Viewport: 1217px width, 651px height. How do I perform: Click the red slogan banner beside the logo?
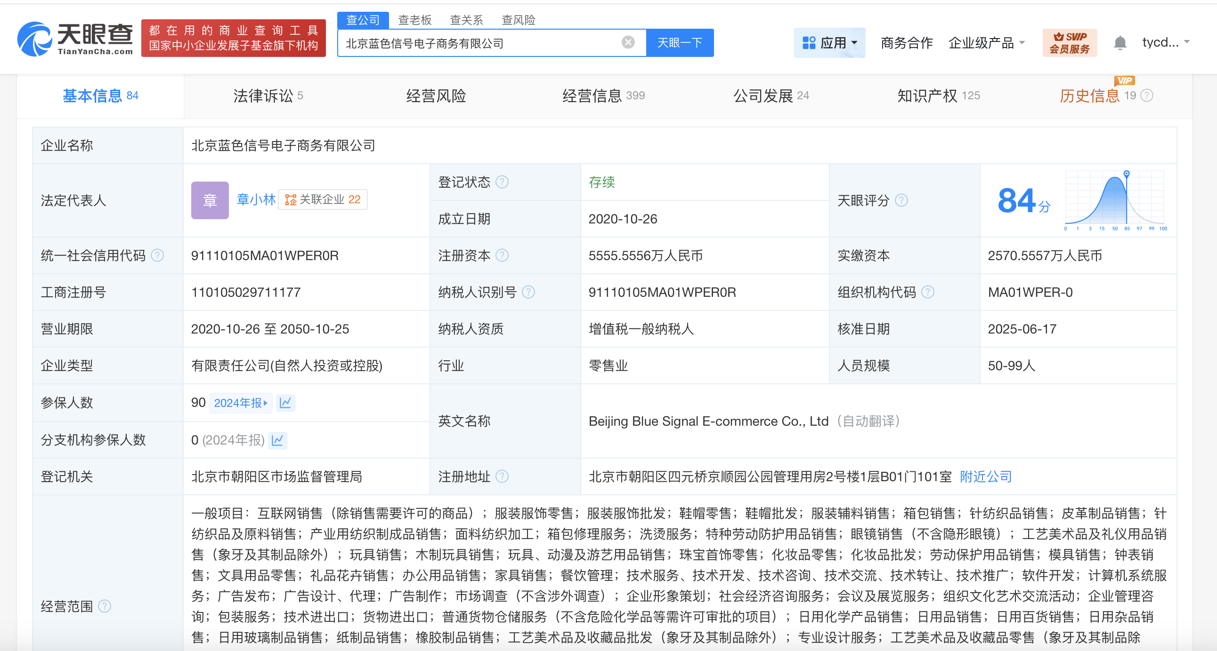click(234, 38)
